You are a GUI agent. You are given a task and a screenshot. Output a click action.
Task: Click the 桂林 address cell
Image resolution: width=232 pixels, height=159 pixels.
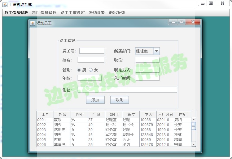182,135
